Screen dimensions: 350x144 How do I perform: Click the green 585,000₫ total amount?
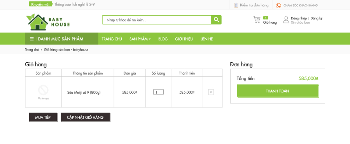click(308, 78)
